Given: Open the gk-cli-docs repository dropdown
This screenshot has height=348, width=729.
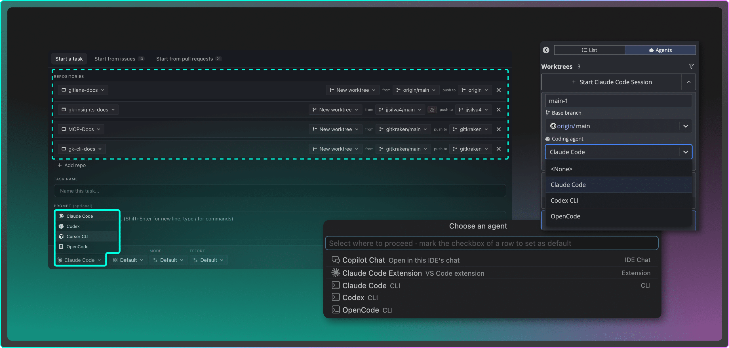Looking at the screenshot, I should click(x=82, y=149).
